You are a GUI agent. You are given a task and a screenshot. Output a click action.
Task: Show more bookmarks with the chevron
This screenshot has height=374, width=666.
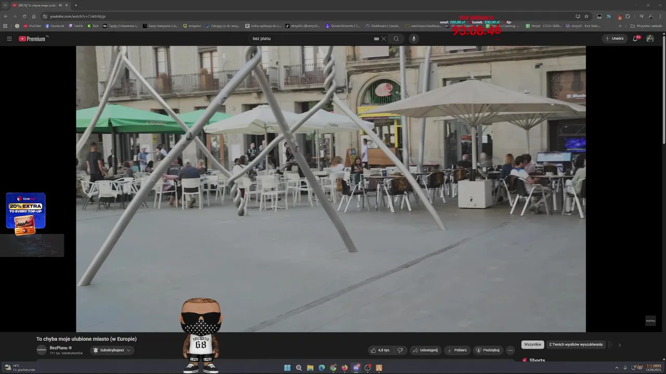[620, 25]
